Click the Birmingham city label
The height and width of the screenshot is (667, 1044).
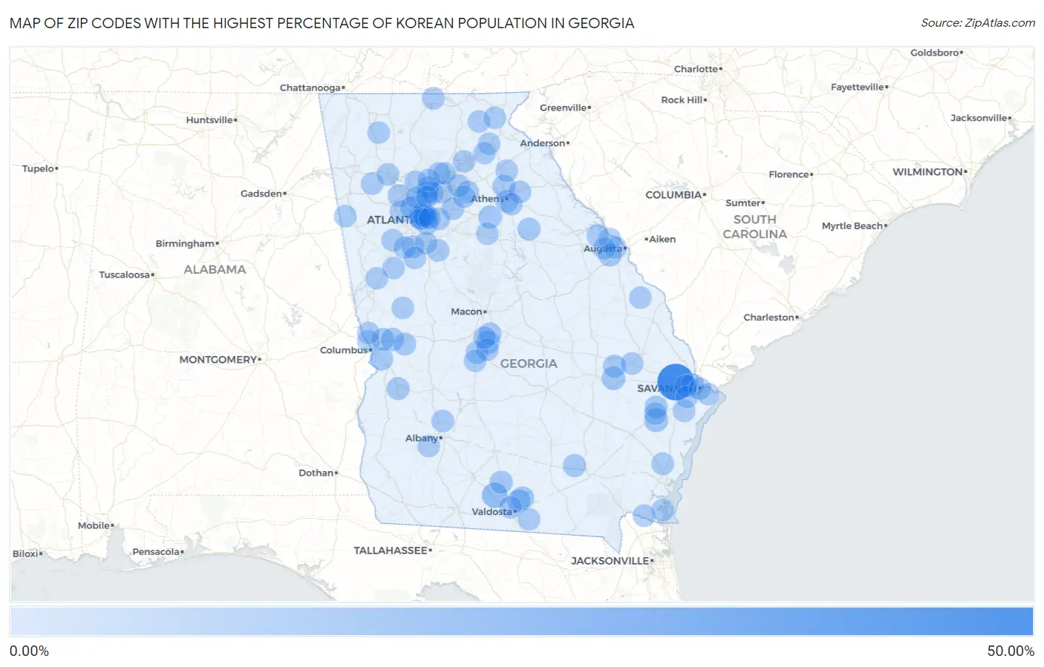(x=185, y=243)
